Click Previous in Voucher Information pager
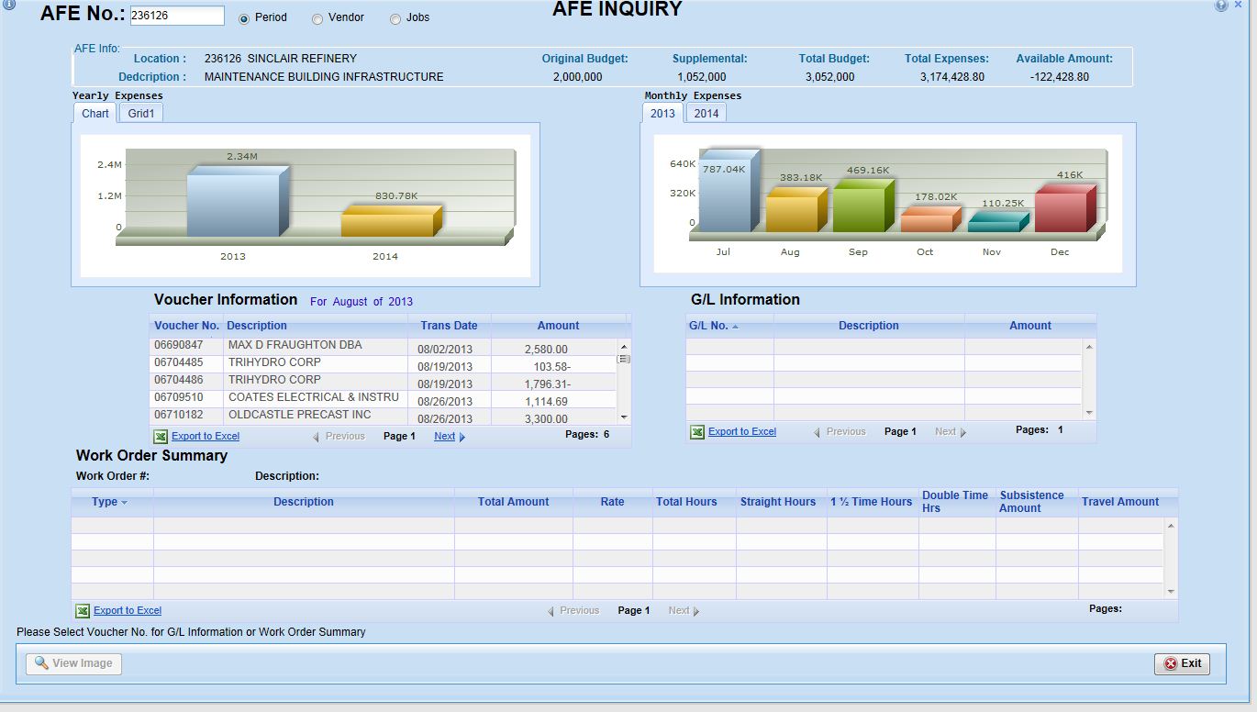Viewport: 1257px width, 712px height. click(339, 437)
